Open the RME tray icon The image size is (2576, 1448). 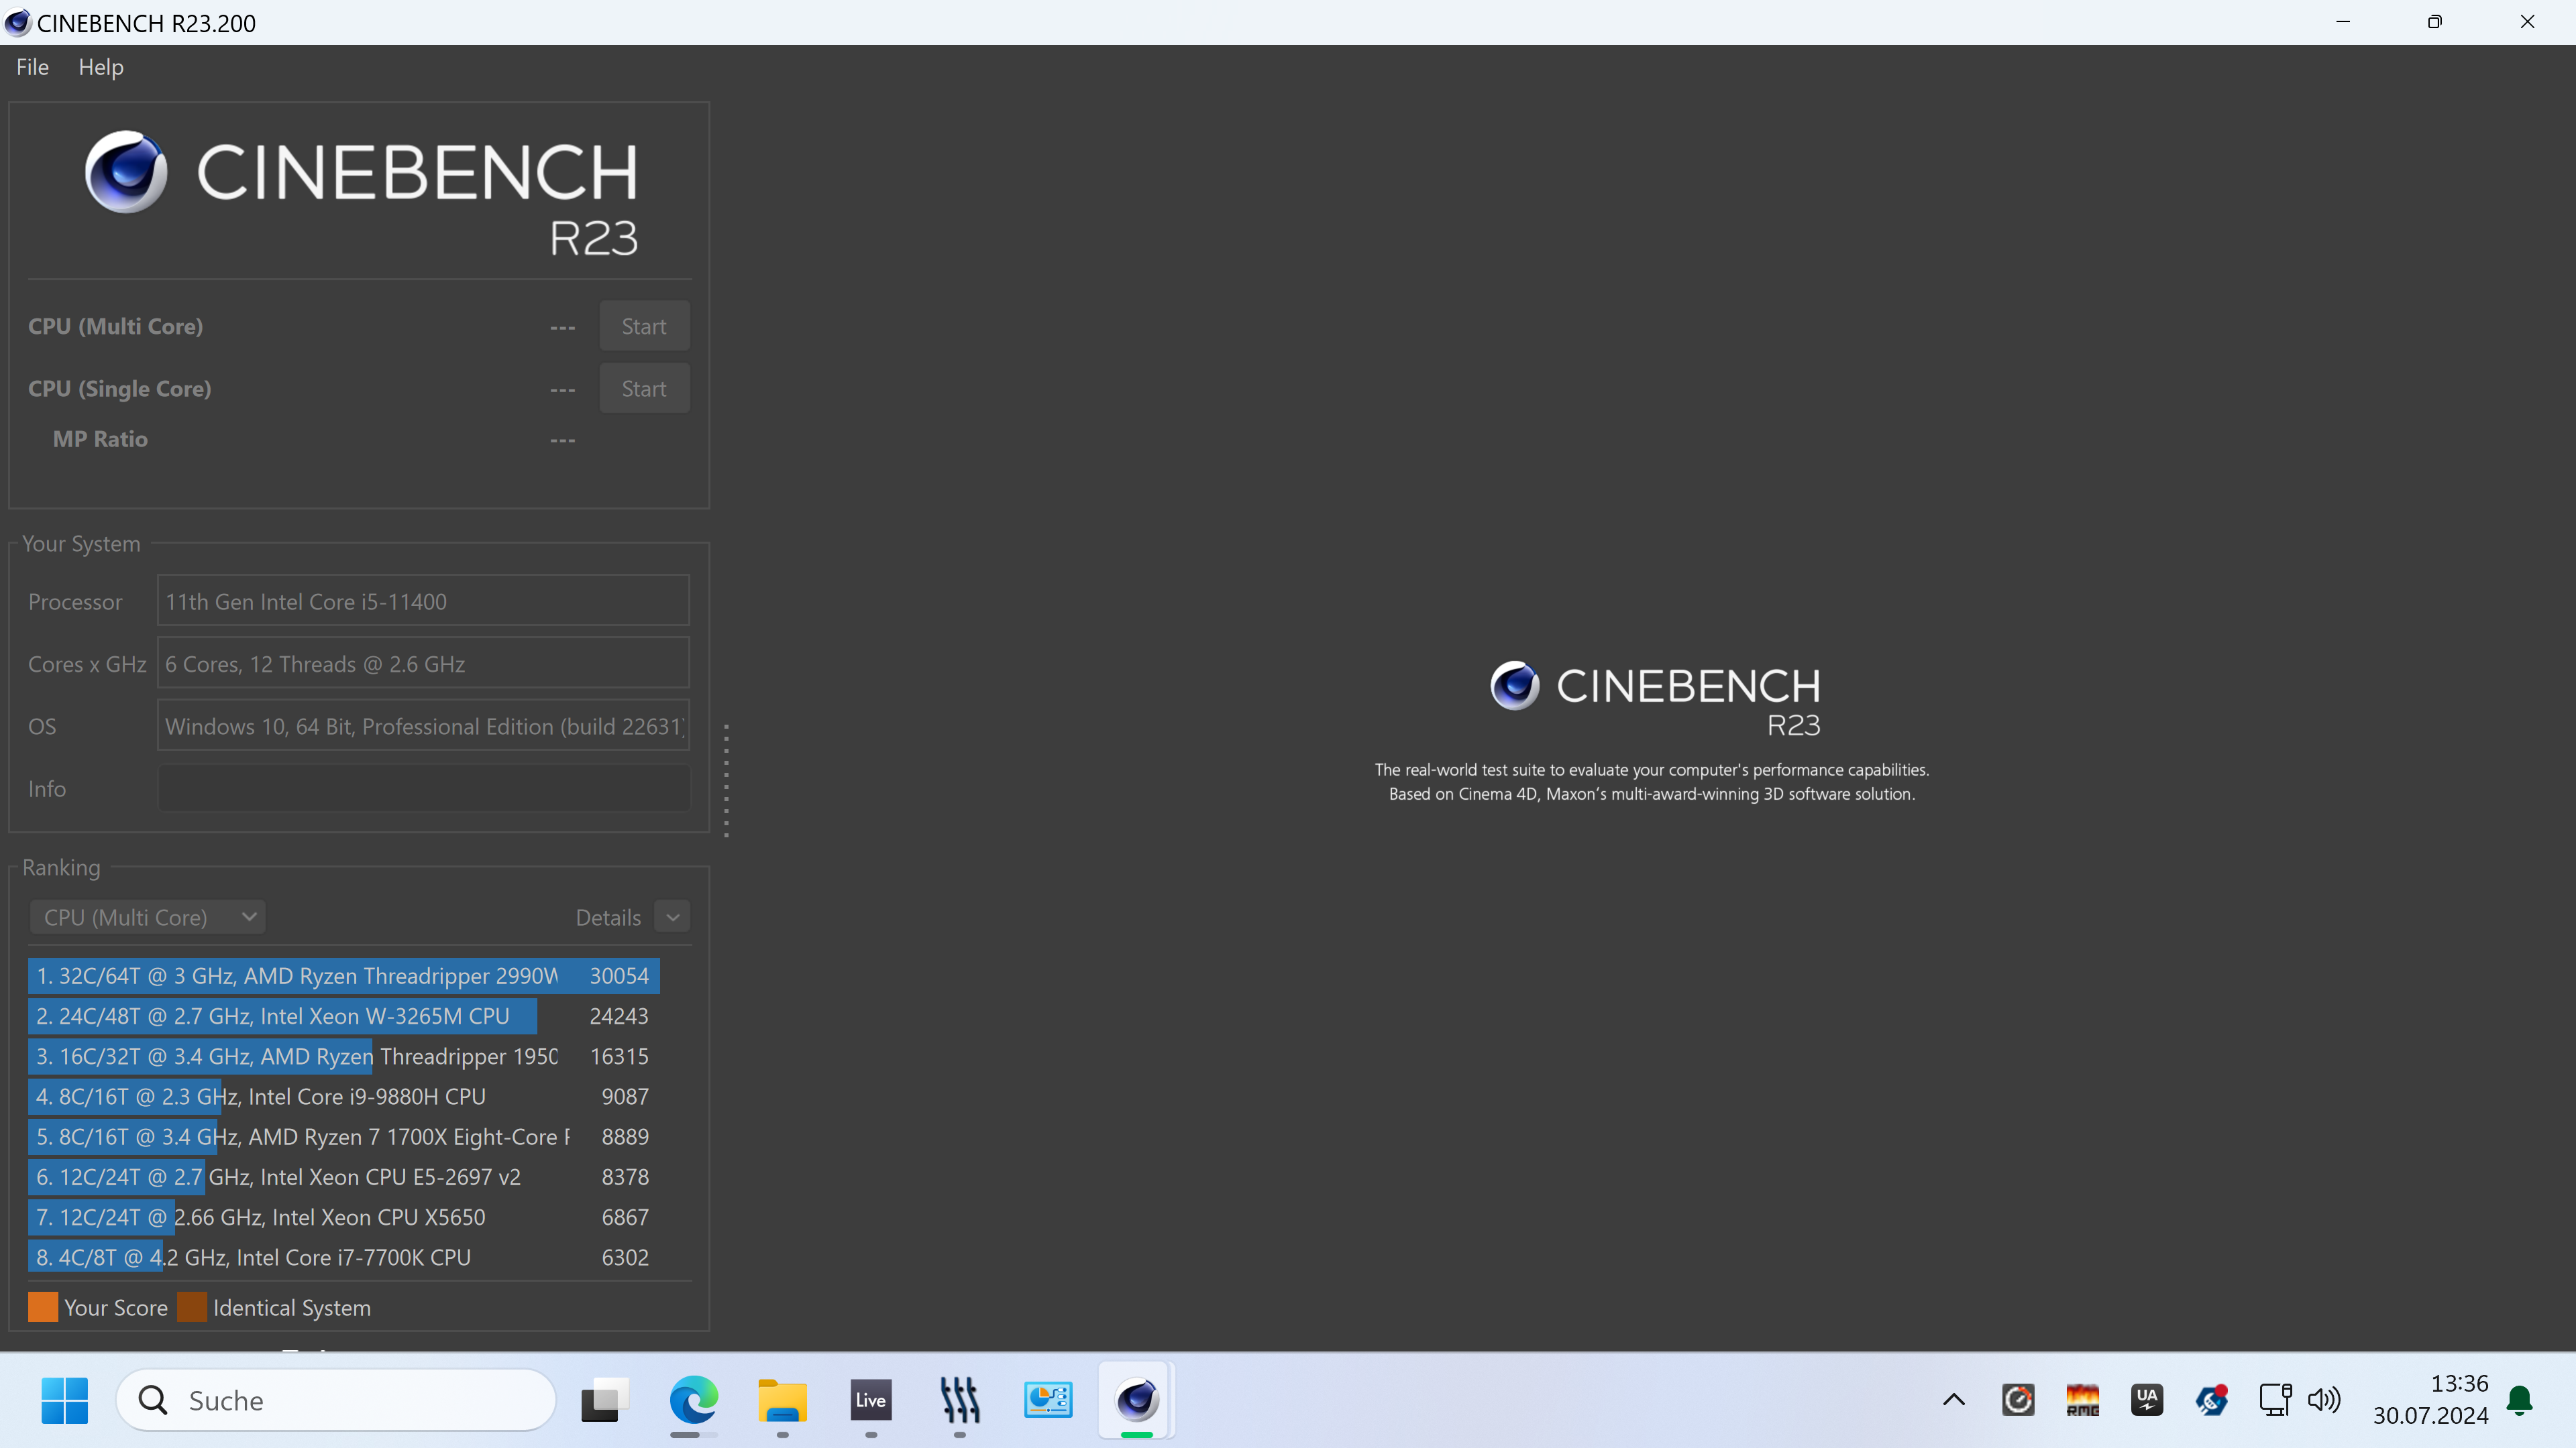2083,1400
